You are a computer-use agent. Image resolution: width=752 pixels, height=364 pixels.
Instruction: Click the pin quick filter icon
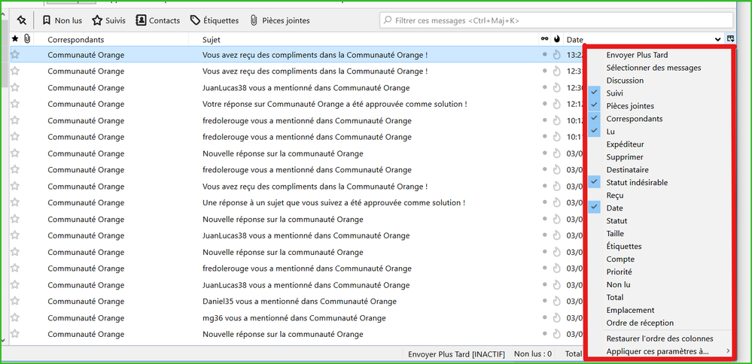(x=22, y=20)
